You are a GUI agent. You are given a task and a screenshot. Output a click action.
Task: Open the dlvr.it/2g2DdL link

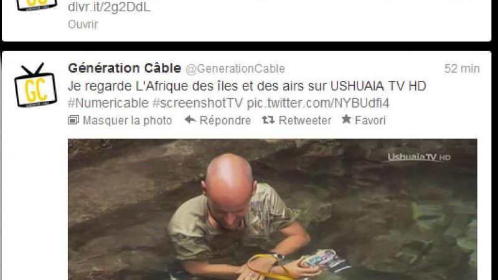point(109,7)
